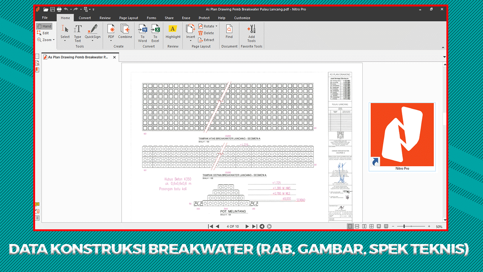
Task: Expand the Customize Quick Access Toolbar arrow
Action: point(94,9)
